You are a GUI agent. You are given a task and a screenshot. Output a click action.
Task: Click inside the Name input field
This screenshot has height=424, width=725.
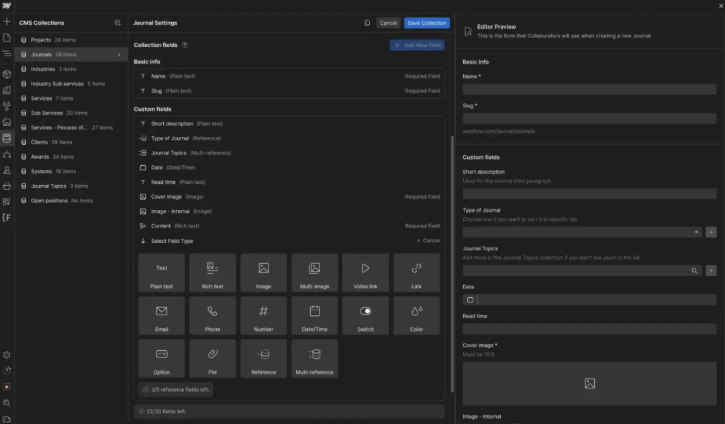click(x=589, y=89)
